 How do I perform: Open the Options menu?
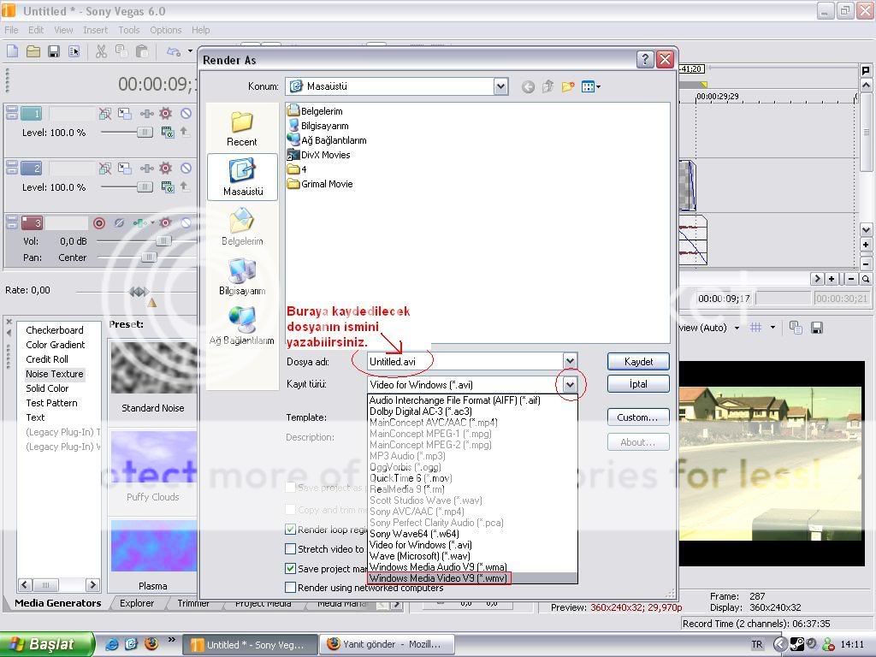point(165,30)
